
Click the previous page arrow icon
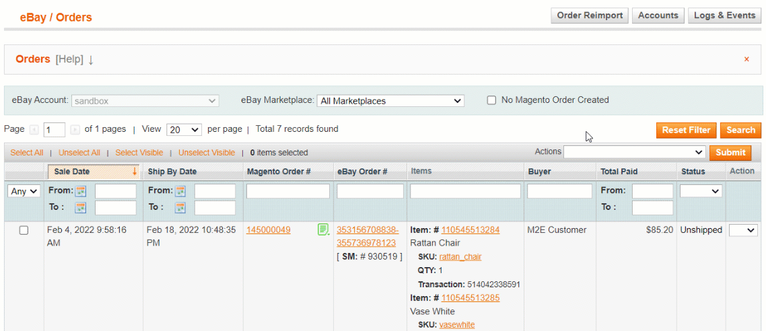[34, 129]
